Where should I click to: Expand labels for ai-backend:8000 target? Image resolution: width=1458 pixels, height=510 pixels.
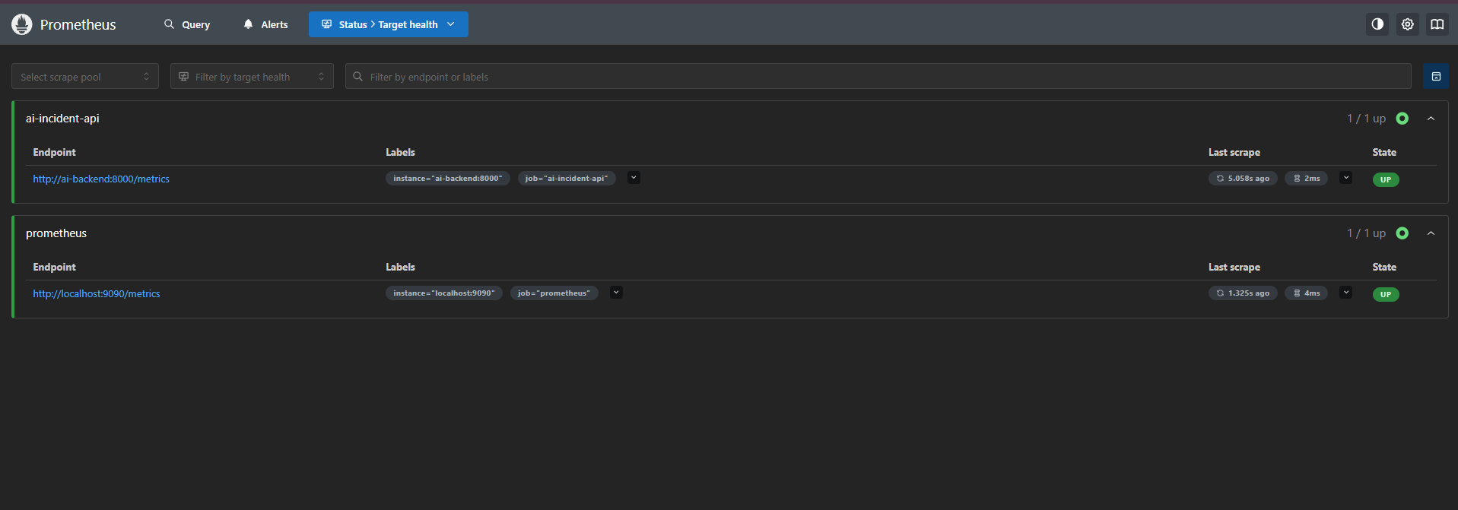pyautogui.click(x=634, y=178)
